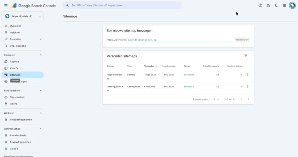Click the VERZENDEN button
Image resolution: width=298 pixels, height=157 pixels.
[x=242, y=40]
